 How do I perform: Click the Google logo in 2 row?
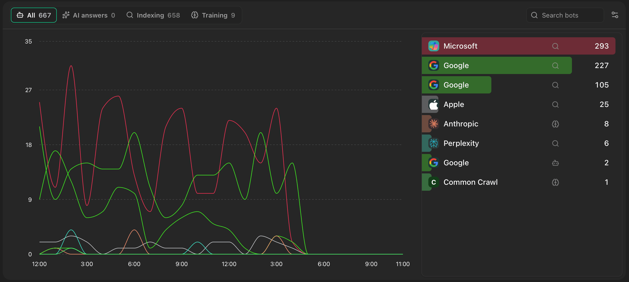(434, 163)
